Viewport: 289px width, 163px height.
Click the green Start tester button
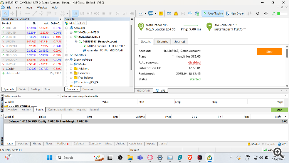pyautogui.click(x=279, y=110)
